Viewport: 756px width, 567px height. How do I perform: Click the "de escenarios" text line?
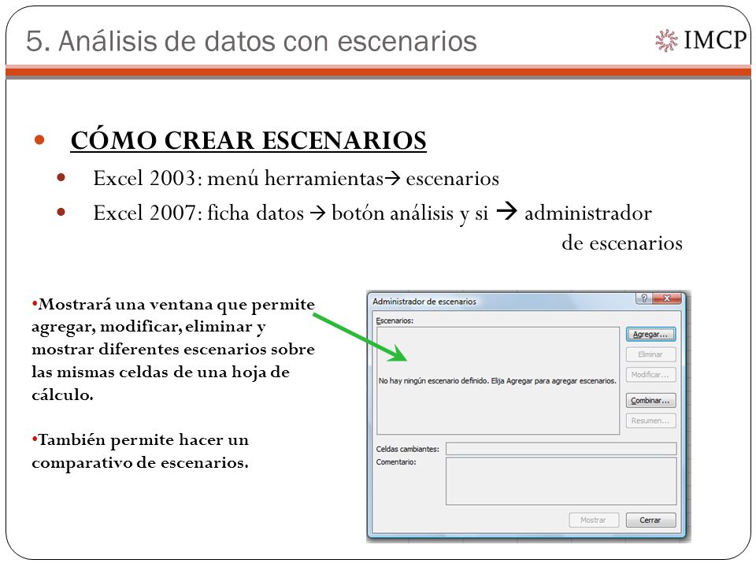coord(622,243)
